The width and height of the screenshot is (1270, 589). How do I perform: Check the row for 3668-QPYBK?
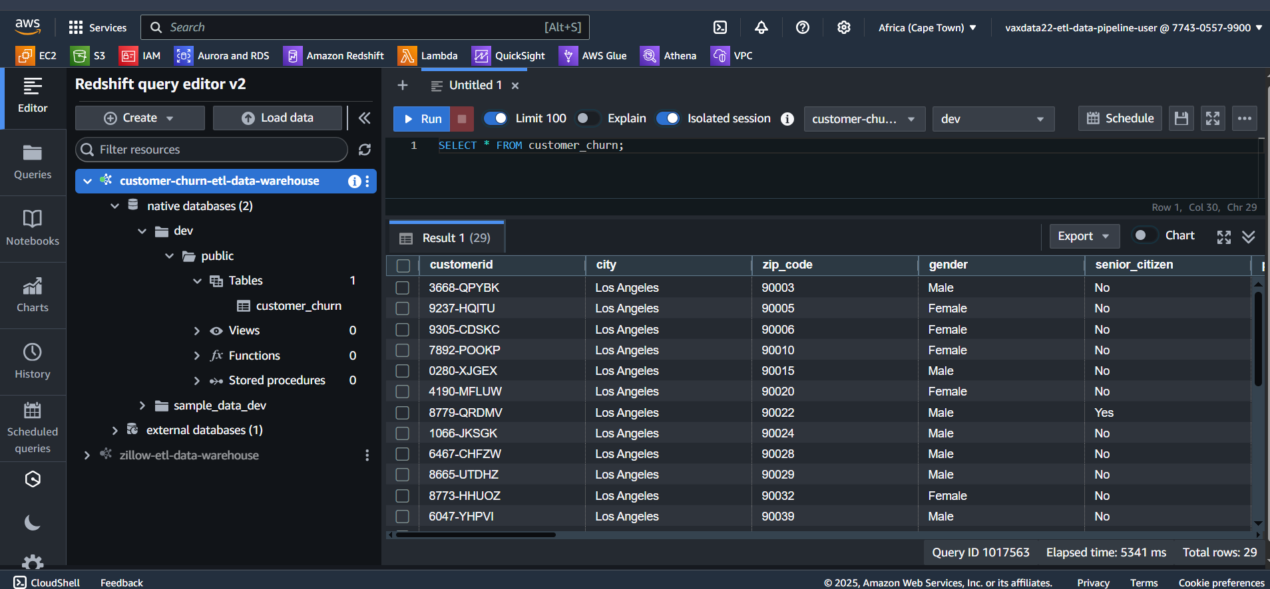[x=403, y=288]
